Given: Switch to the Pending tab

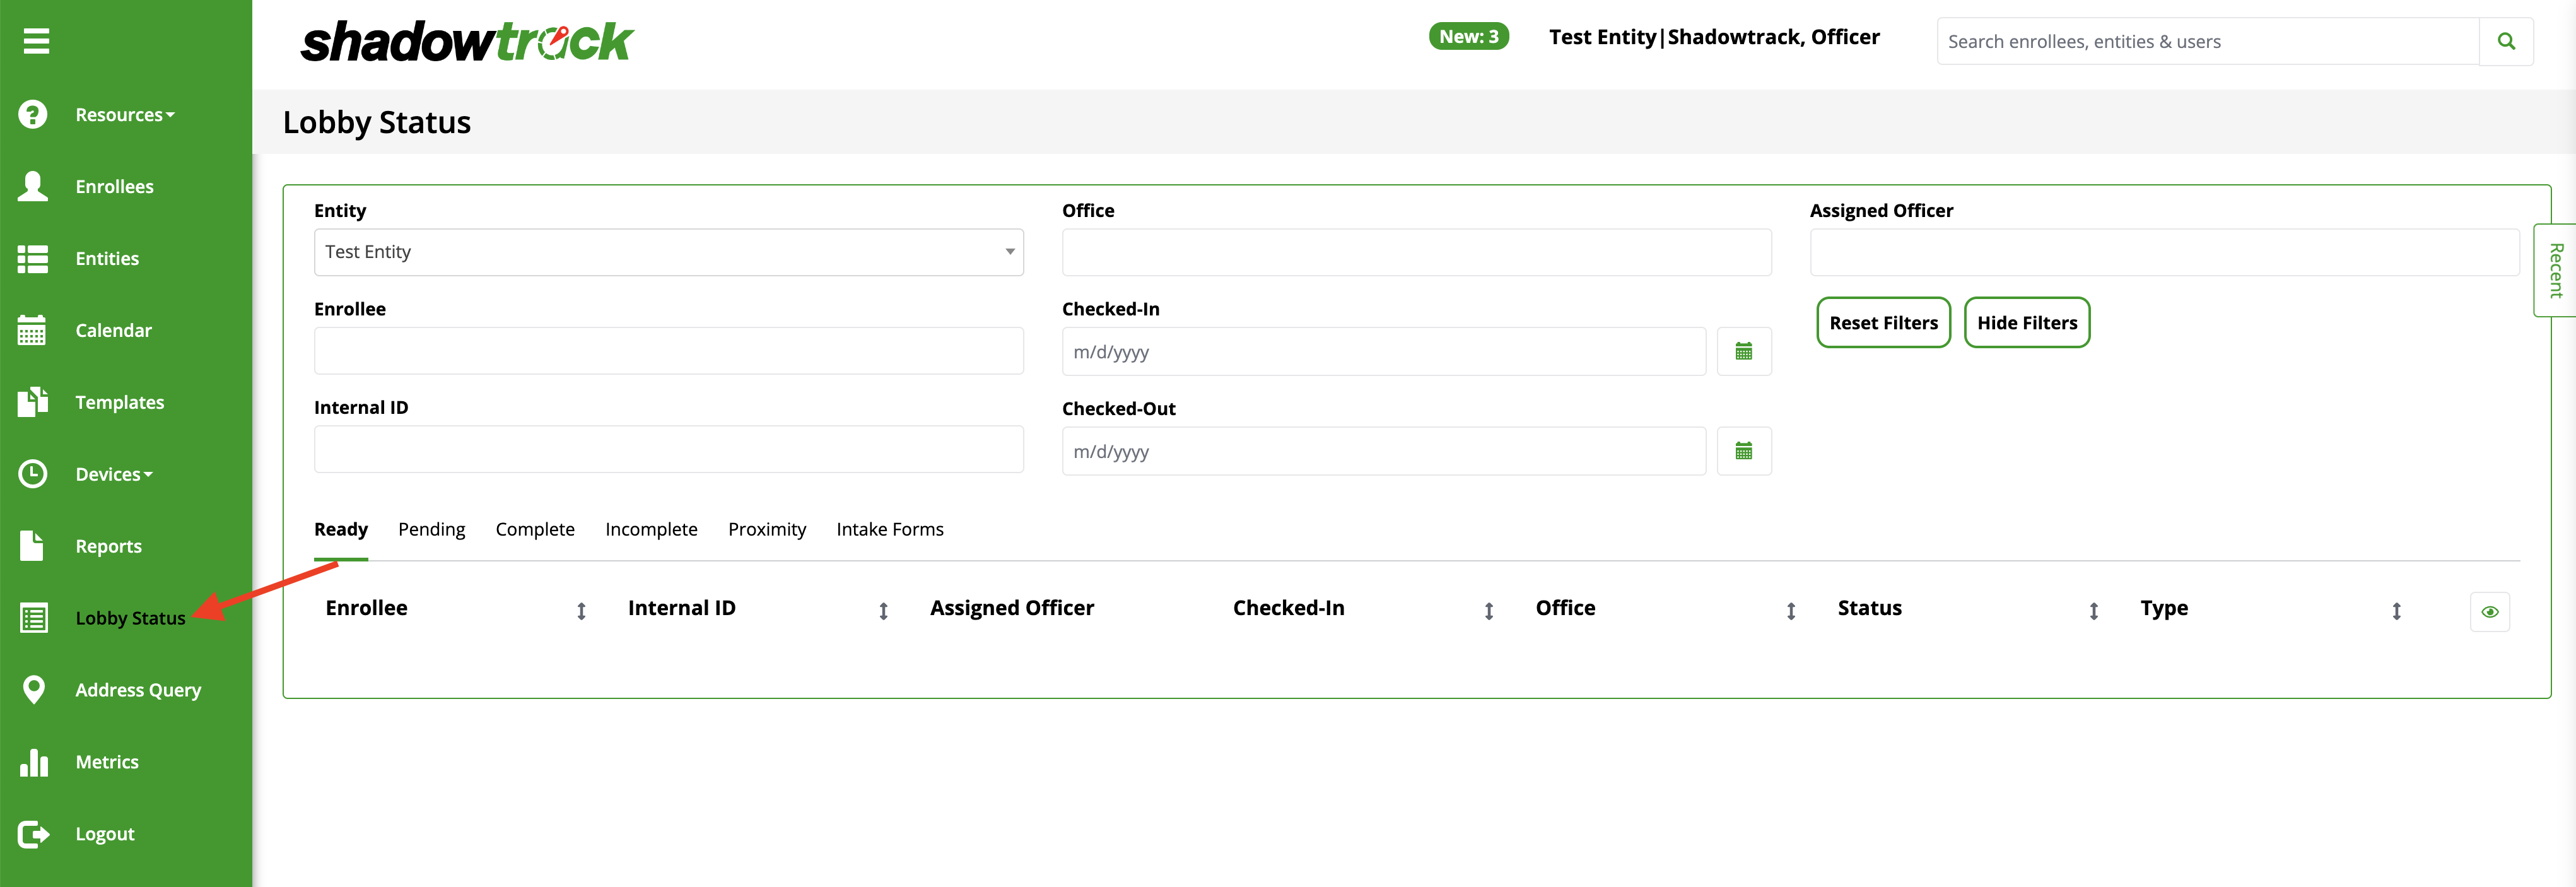Looking at the screenshot, I should [431, 529].
